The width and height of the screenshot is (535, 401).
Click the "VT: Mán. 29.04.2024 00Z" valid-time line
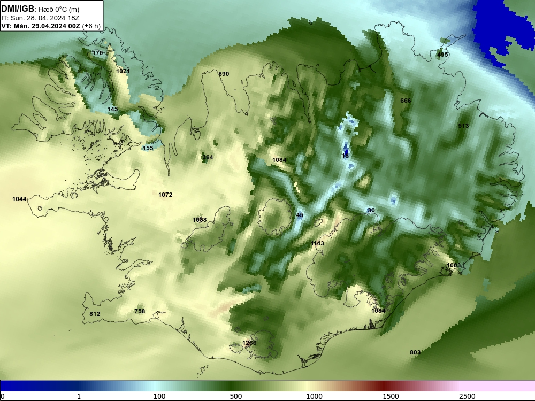(41, 26)
